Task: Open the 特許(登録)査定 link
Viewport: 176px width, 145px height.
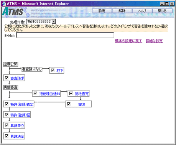Action: [22, 104]
